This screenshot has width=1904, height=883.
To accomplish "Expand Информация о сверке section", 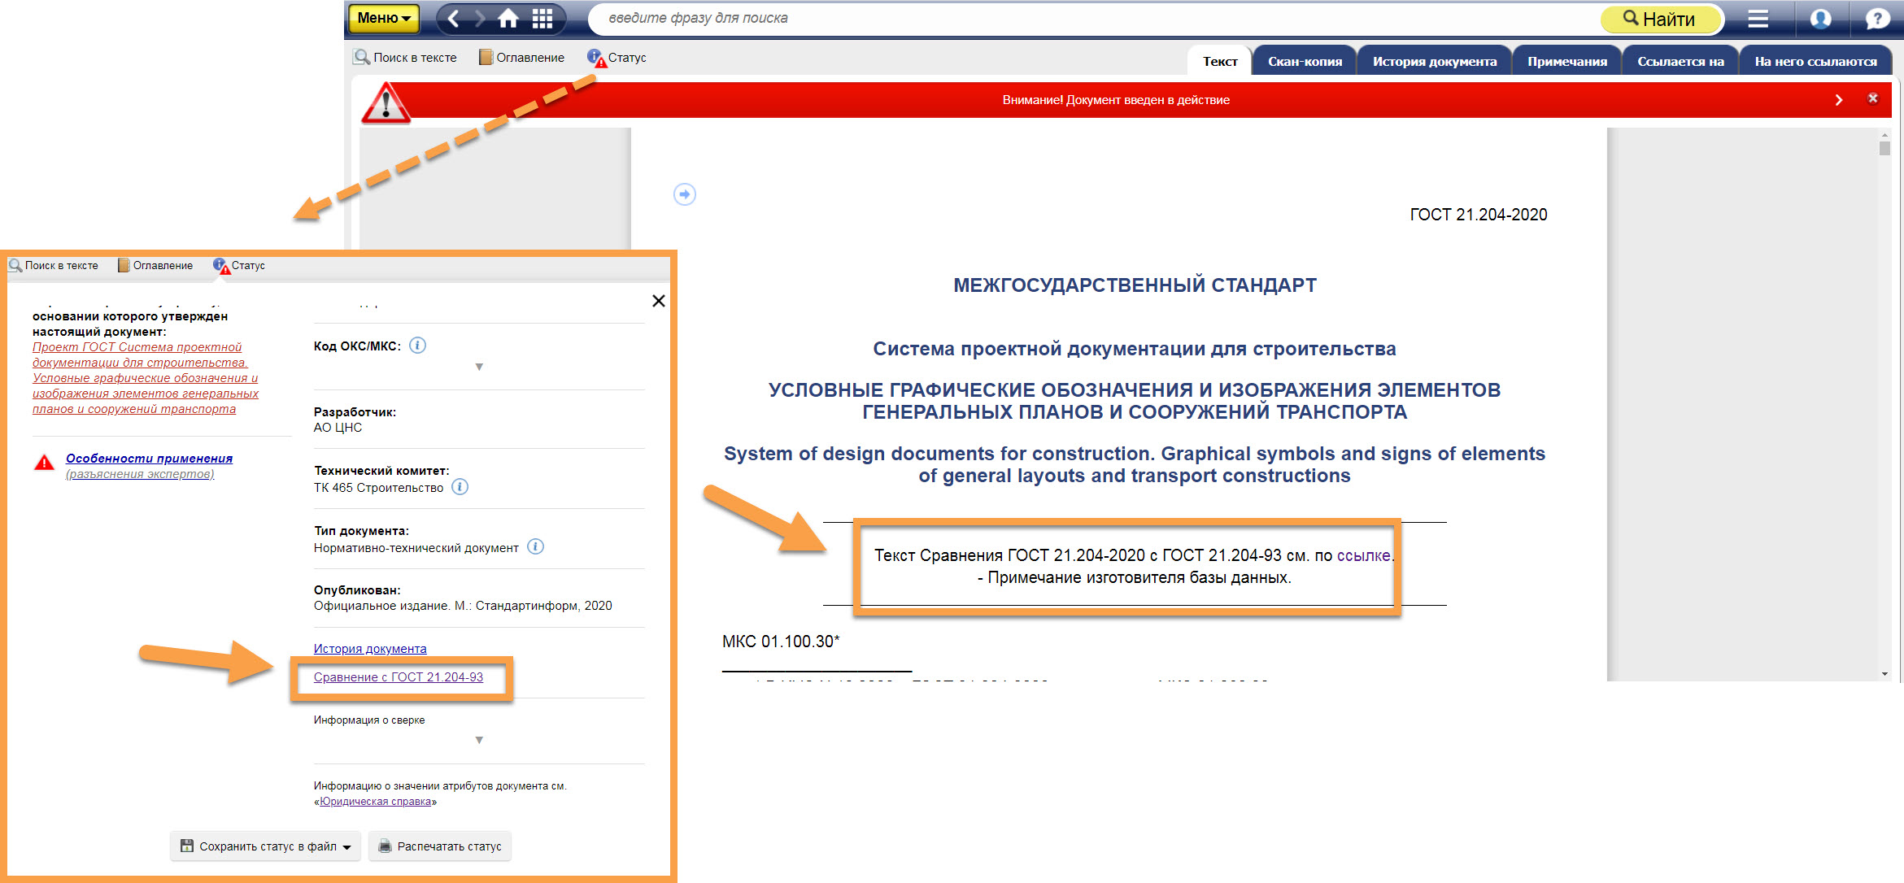I will pos(479,740).
